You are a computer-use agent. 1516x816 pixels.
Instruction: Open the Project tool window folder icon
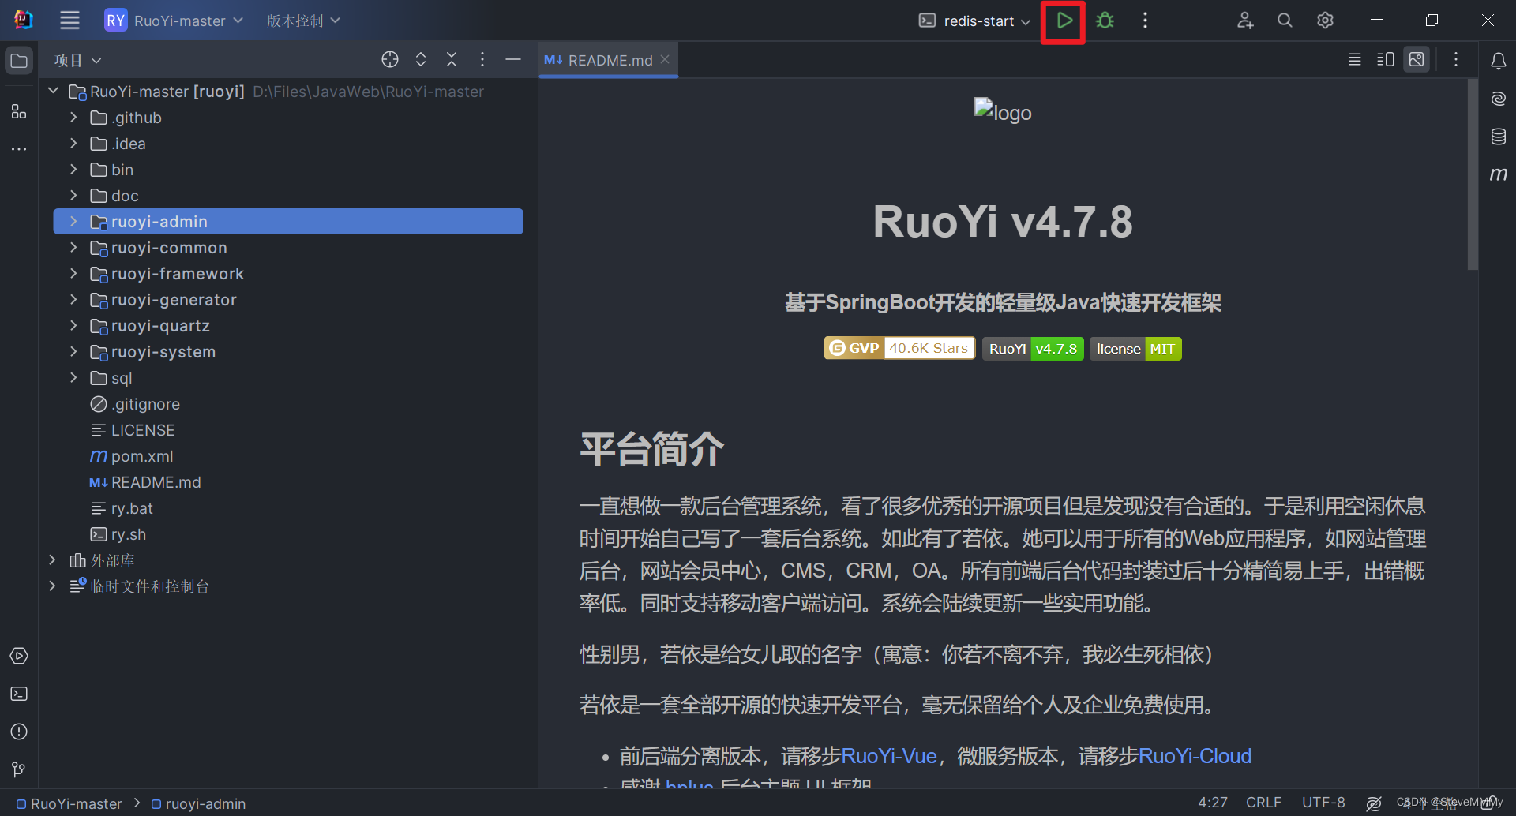[19, 61]
